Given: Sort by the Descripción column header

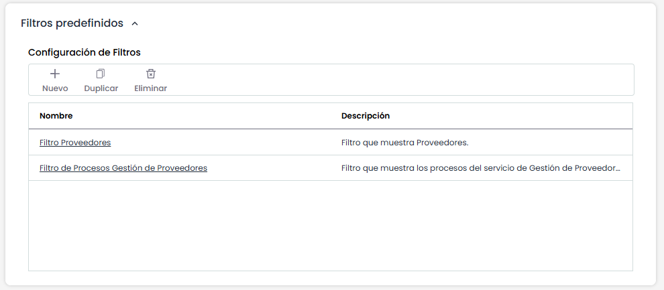Looking at the screenshot, I should pos(366,116).
